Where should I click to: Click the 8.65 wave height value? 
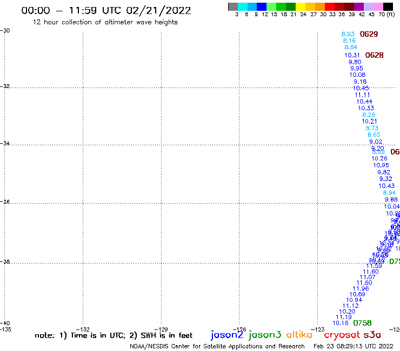pyautogui.click(x=374, y=134)
